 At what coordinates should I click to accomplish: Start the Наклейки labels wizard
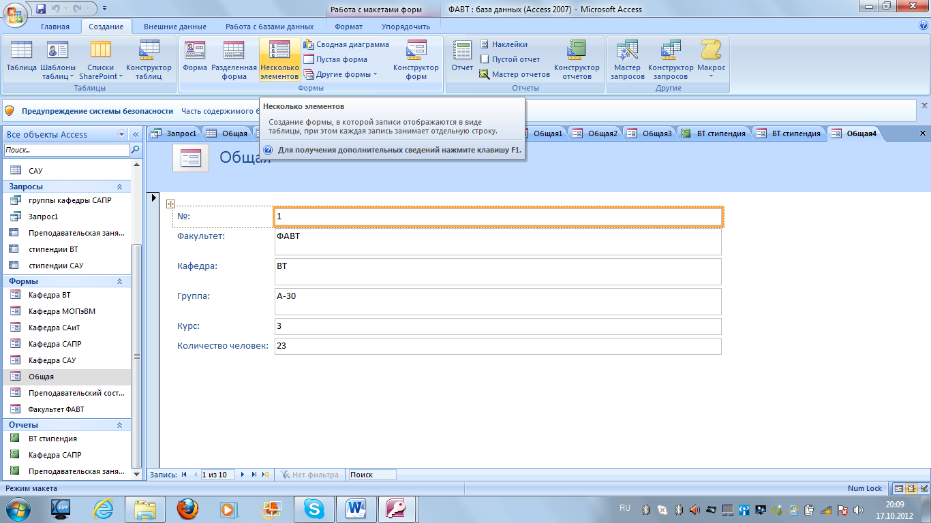coord(503,44)
